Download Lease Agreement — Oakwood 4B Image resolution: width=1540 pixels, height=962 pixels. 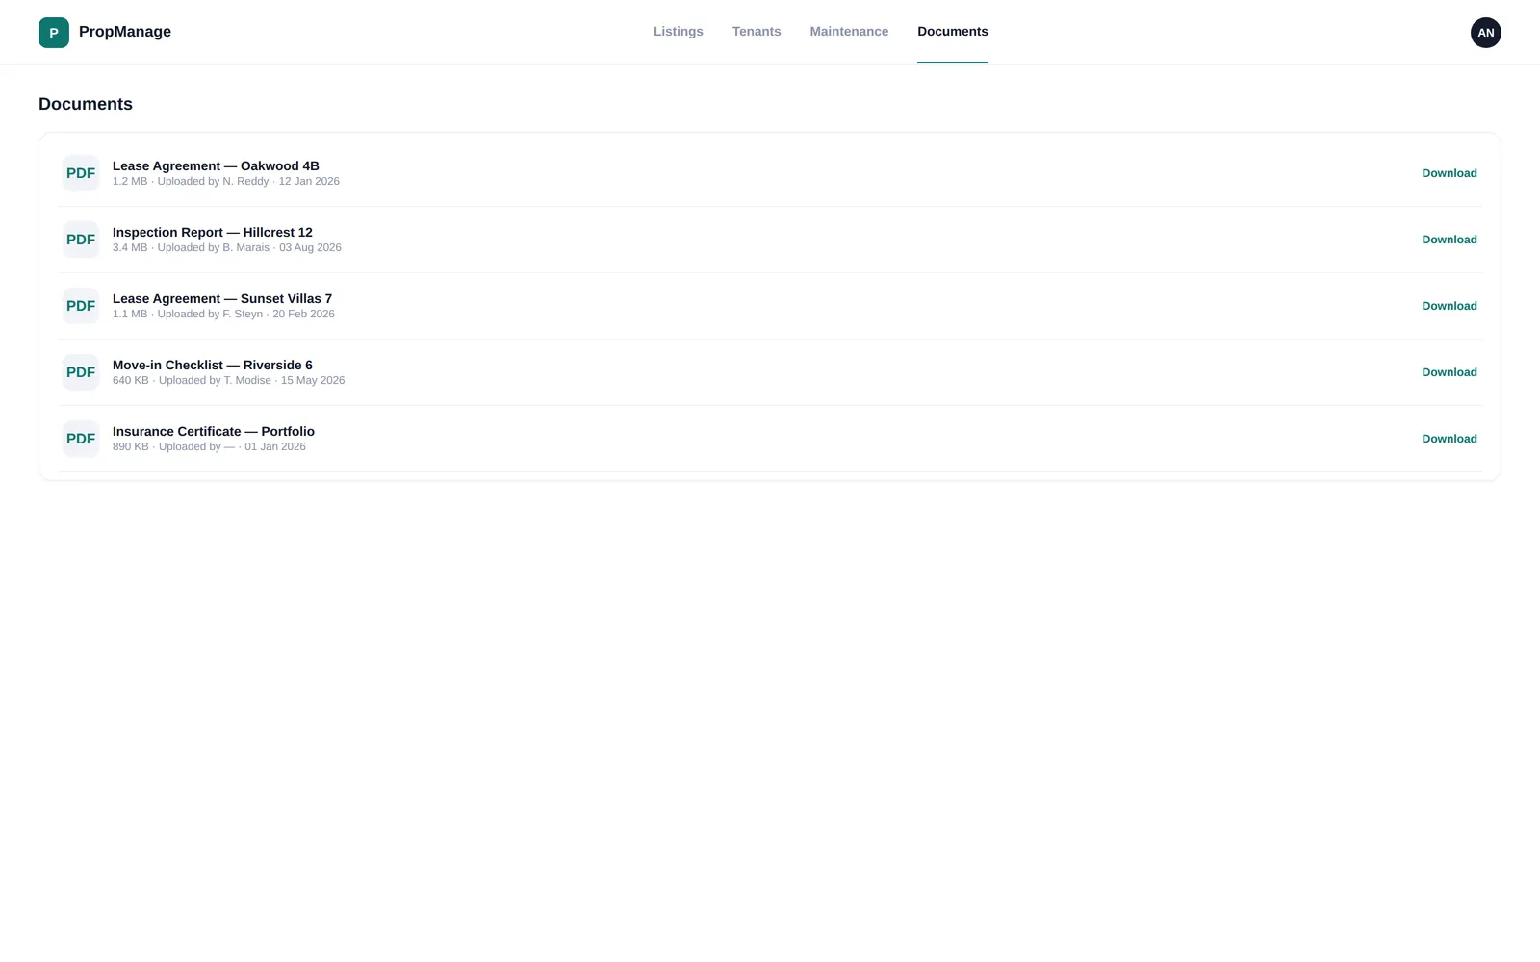pos(1450,173)
